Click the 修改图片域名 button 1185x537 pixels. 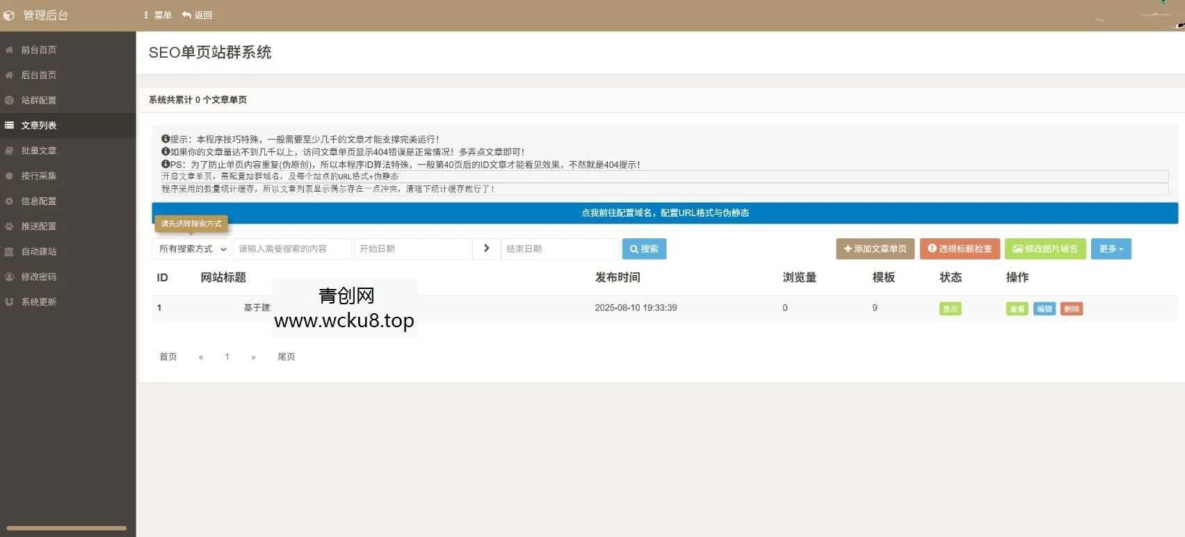1045,249
